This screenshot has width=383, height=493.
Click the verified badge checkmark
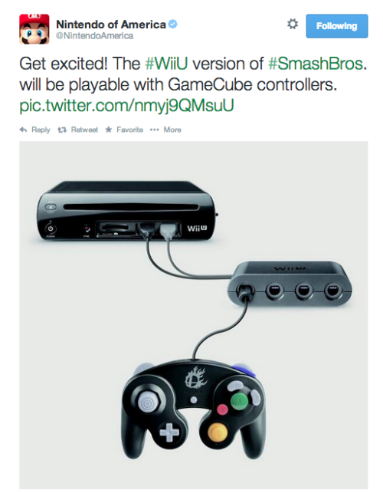pos(172,24)
